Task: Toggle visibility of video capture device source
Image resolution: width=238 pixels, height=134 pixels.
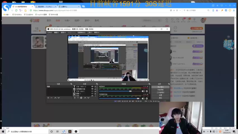Action: click(92, 89)
